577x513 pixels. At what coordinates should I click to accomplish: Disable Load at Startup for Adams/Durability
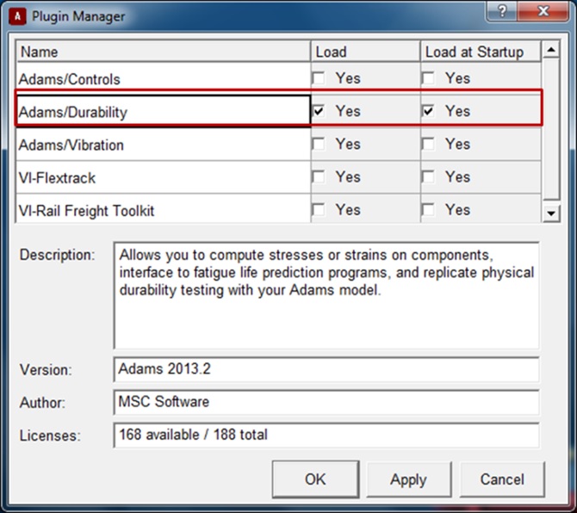[x=430, y=111]
